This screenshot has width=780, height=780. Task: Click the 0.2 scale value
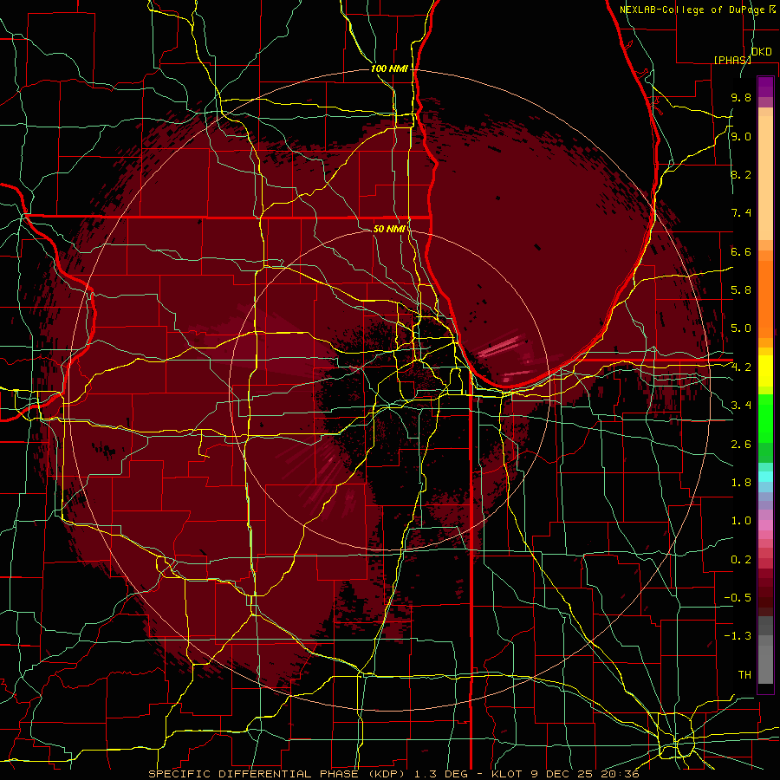tap(741, 560)
